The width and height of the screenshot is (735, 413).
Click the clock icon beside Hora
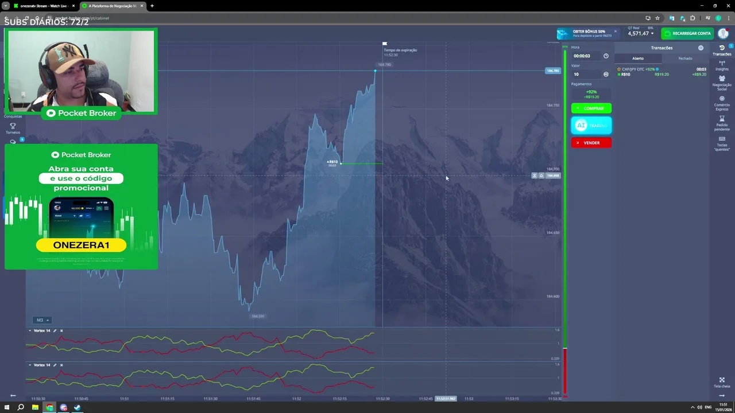tap(606, 56)
